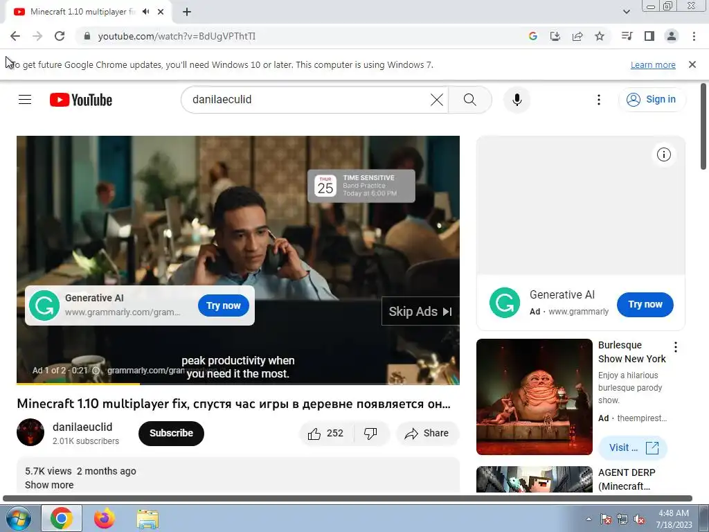The height and width of the screenshot is (532, 709).
Task: Dislike this video
Action: point(371,434)
